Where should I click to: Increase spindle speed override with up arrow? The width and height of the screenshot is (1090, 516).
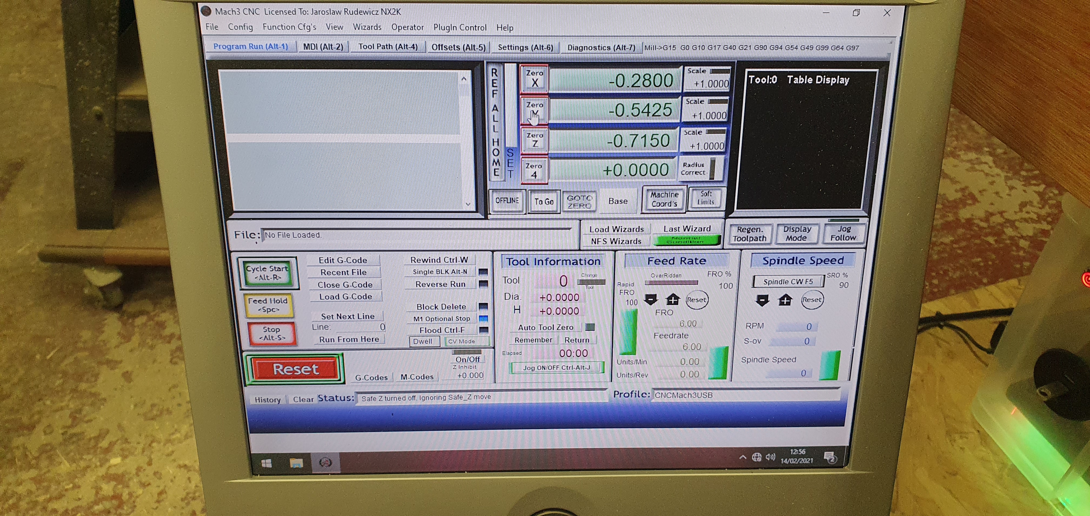point(785,300)
